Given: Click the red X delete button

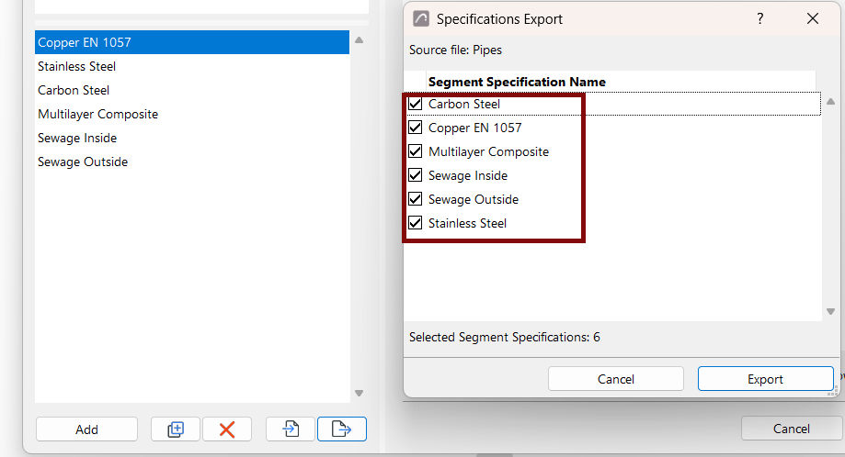Looking at the screenshot, I should [x=227, y=429].
